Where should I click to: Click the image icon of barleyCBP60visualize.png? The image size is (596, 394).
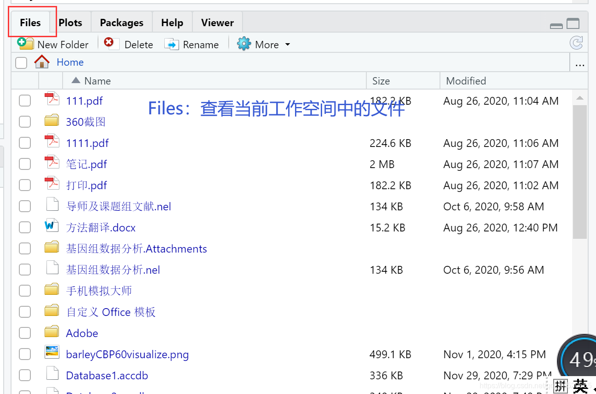[52, 352]
